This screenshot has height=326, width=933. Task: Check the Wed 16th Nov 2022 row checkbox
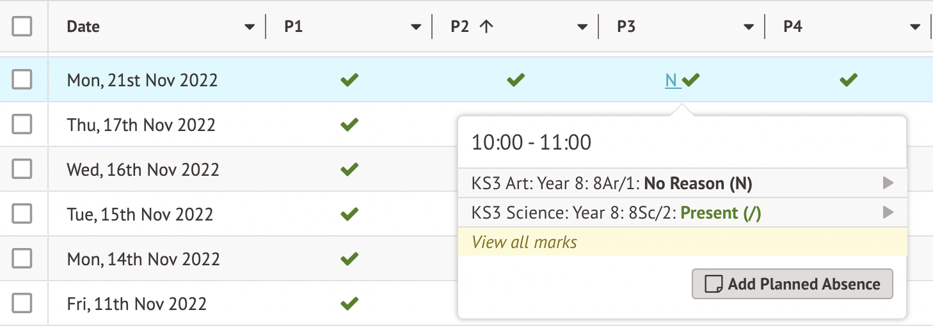tap(22, 169)
